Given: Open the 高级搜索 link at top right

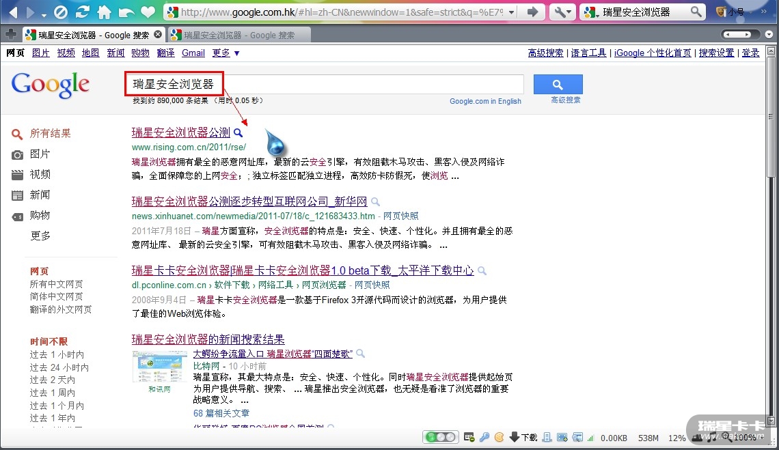Looking at the screenshot, I should [x=545, y=53].
